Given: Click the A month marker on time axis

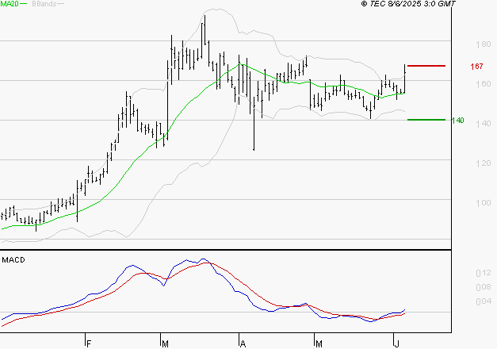Looking at the screenshot, I should 243,343.
